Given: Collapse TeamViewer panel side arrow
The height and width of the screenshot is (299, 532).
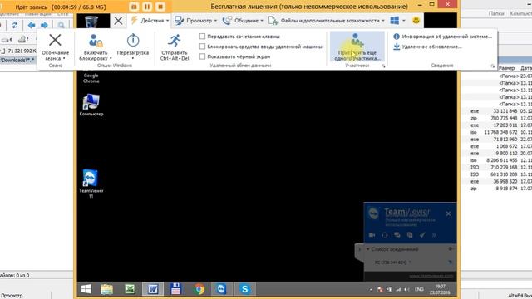Looking at the screenshot, I should [359, 249].
